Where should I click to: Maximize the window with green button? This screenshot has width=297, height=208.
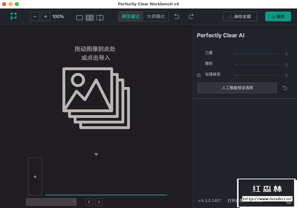coord(17,4)
